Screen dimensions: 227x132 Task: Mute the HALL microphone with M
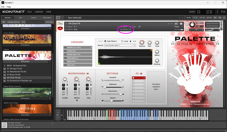87,85
